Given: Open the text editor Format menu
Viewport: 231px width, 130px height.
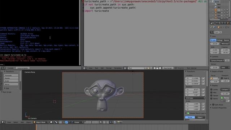Looking at the screenshot, I should click(109, 68).
